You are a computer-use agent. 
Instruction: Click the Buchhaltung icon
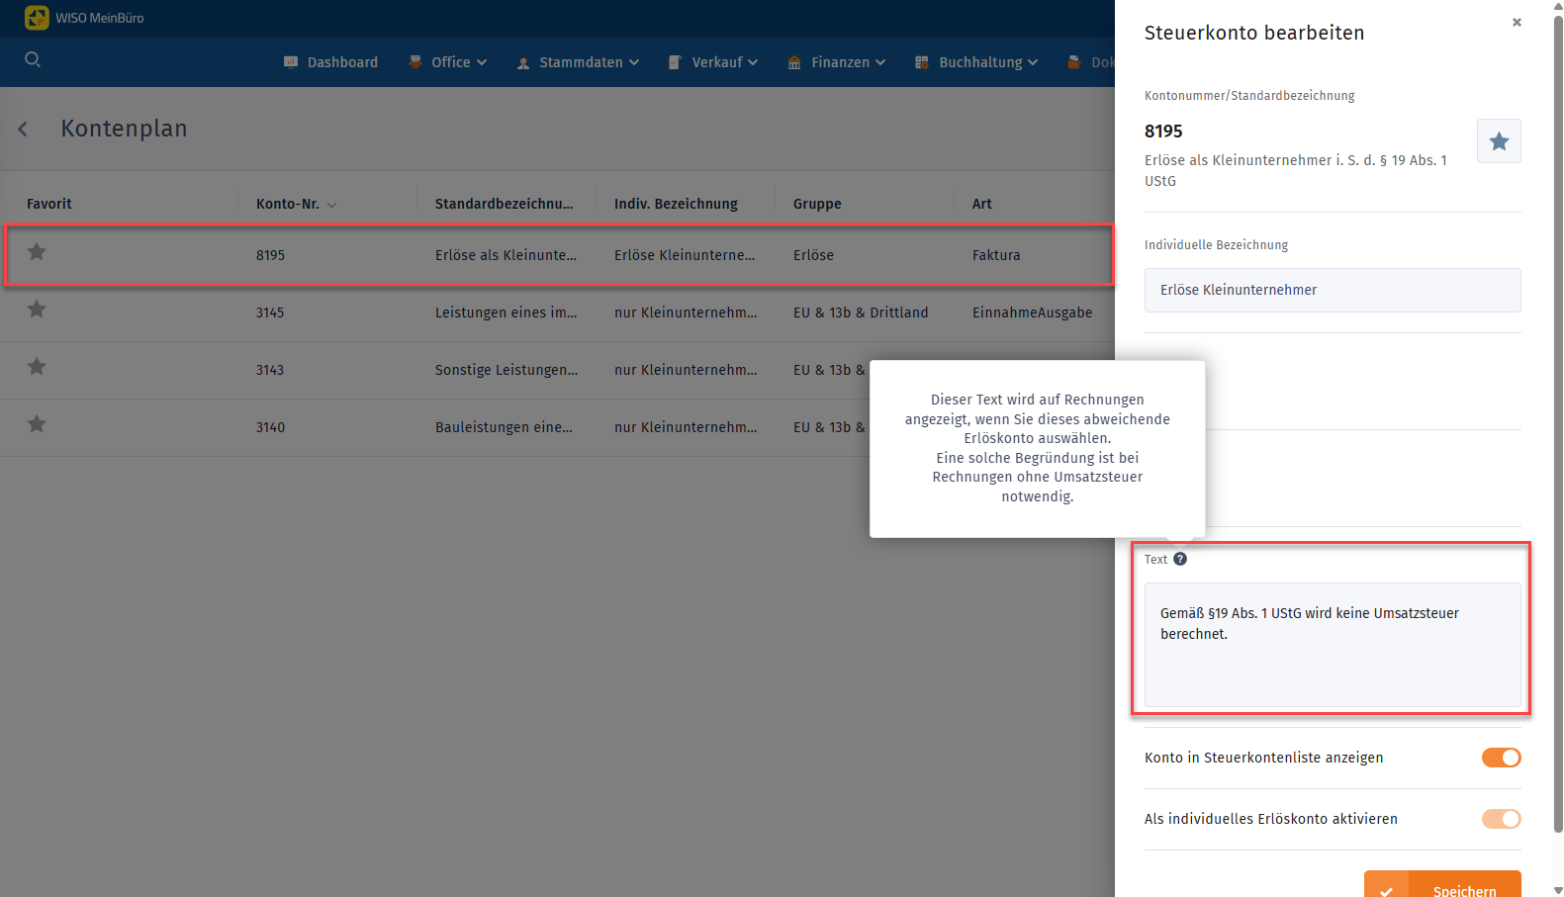tap(922, 62)
